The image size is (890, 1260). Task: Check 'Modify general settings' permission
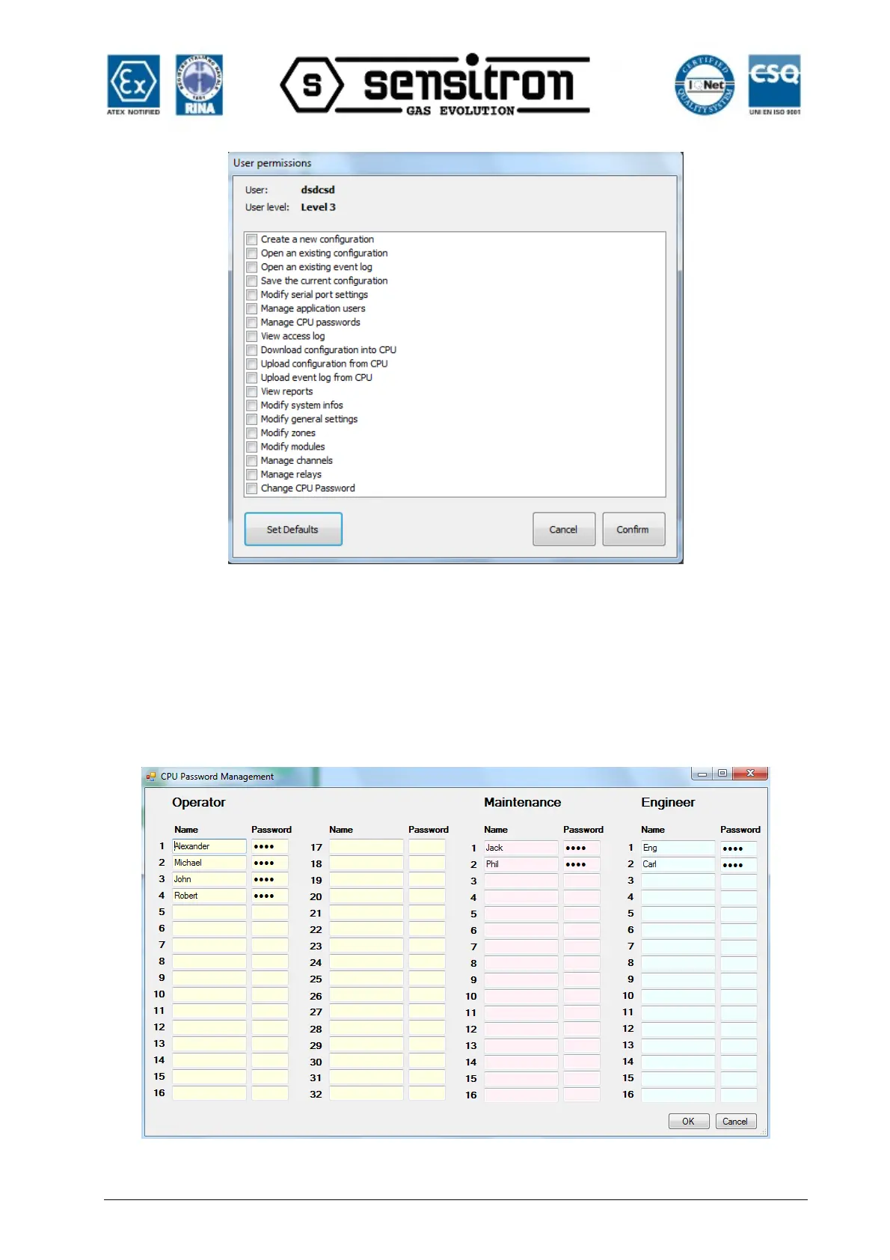point(252,420)
